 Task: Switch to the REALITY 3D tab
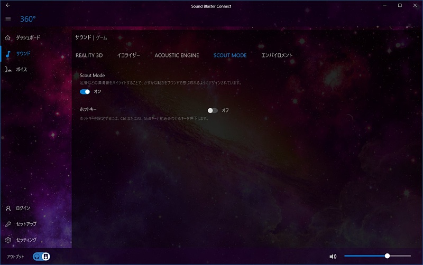point(89,55)
